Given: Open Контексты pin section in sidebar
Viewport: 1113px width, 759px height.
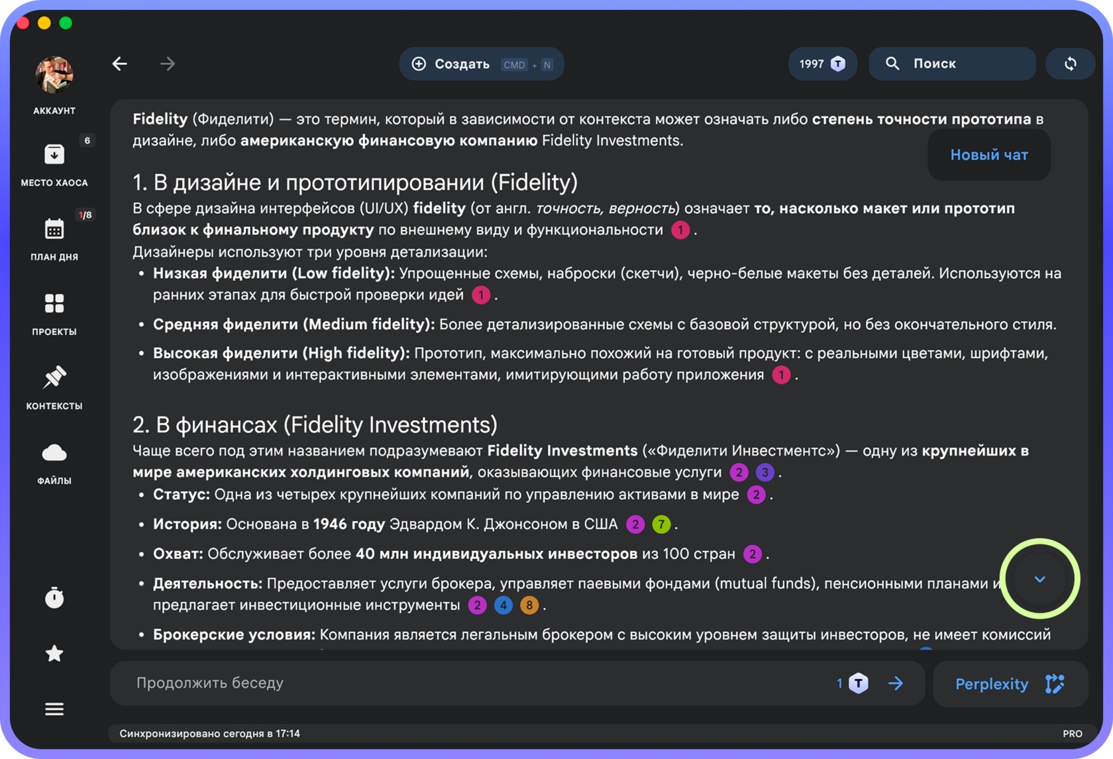Looking at the screenshot, I should [x=54, y=387].
